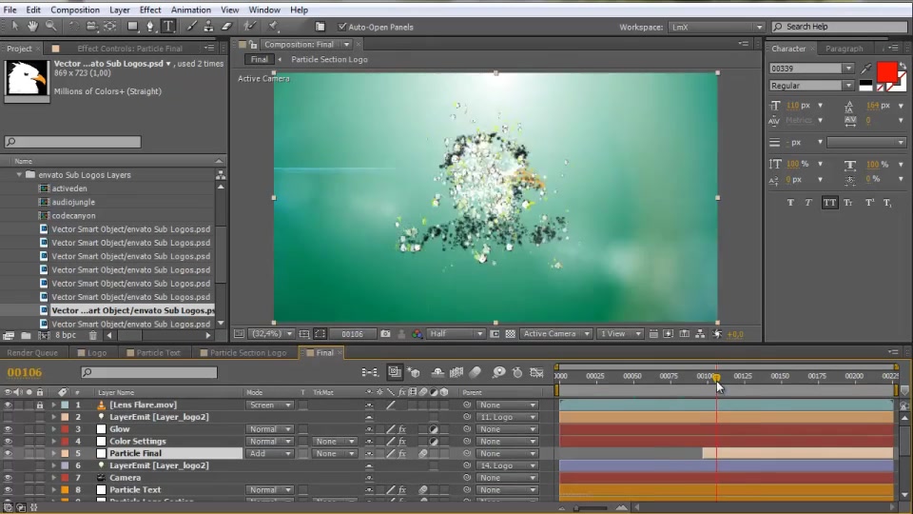Click Draft 3D icon in timeline toolbar

tap(414, 372)
